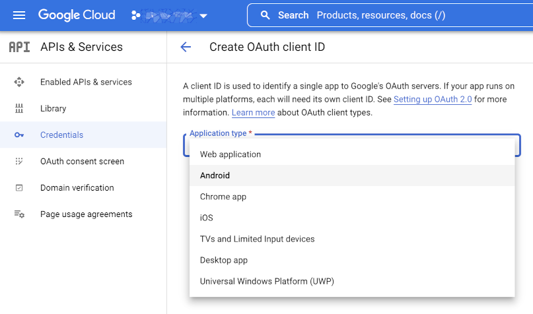533x314 pixels.
Task: Select Chrome app option
Action: coord(223,197)
